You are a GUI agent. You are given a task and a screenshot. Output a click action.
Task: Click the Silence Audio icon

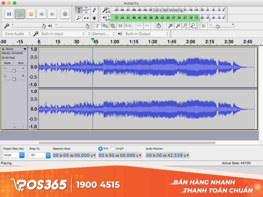pyautogui.click(x=128, y=26)
